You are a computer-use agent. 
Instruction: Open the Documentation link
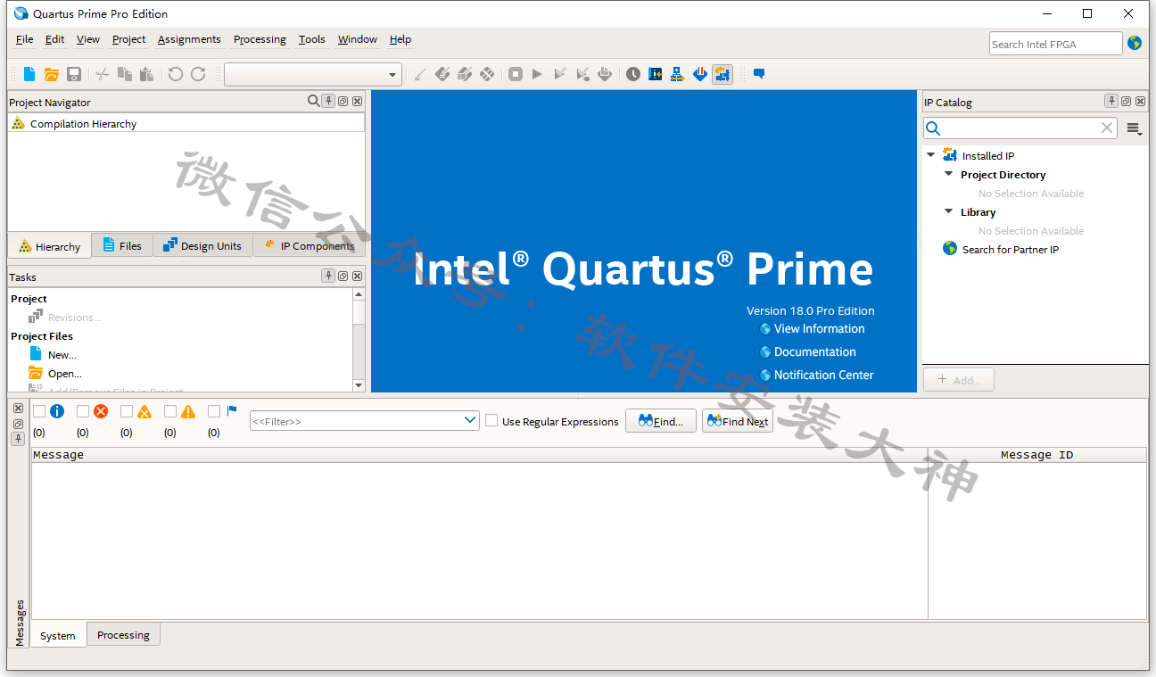[814, 351]
